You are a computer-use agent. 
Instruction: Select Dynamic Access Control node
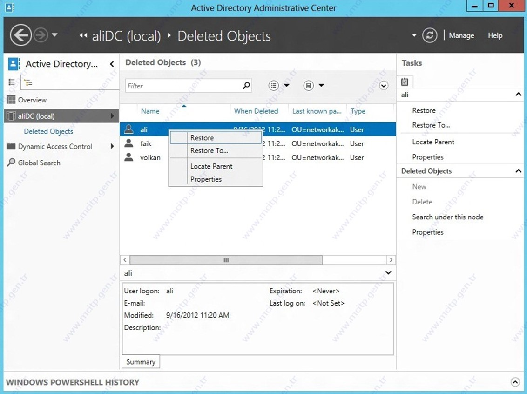point(55,147)
